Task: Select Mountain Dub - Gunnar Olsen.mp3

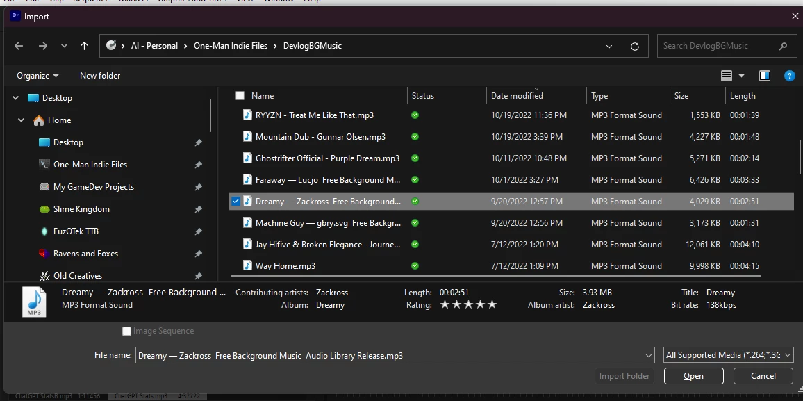Action: [x=321, y=137]
